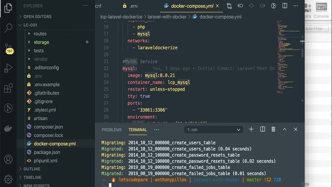This screenshot has width=332, height=187.
Task: Close the docker-compose.yml tab
Action: pos(217,6)
